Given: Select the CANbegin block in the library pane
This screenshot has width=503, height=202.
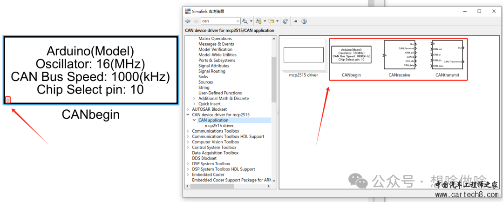Looking at the screenshot, I should [351, 54].
